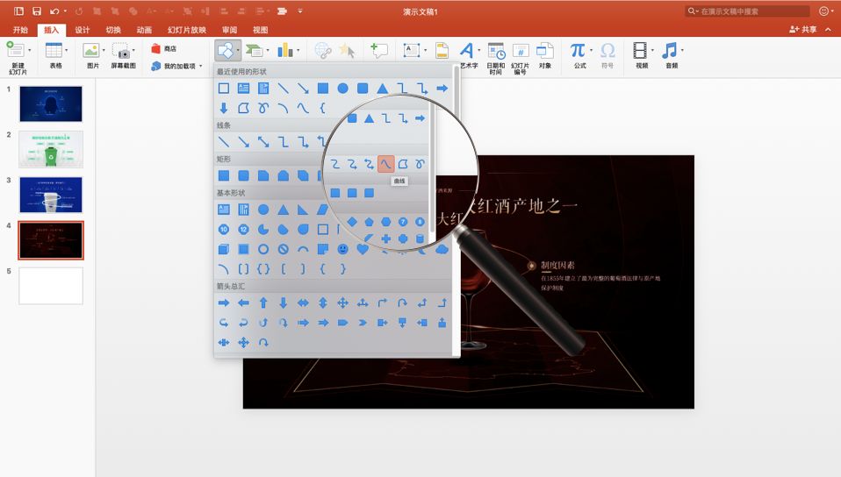Click the New Slide (新建幻灯片) icon
Viewport: 841px width, 477px height.
click(x=15, y=50)
